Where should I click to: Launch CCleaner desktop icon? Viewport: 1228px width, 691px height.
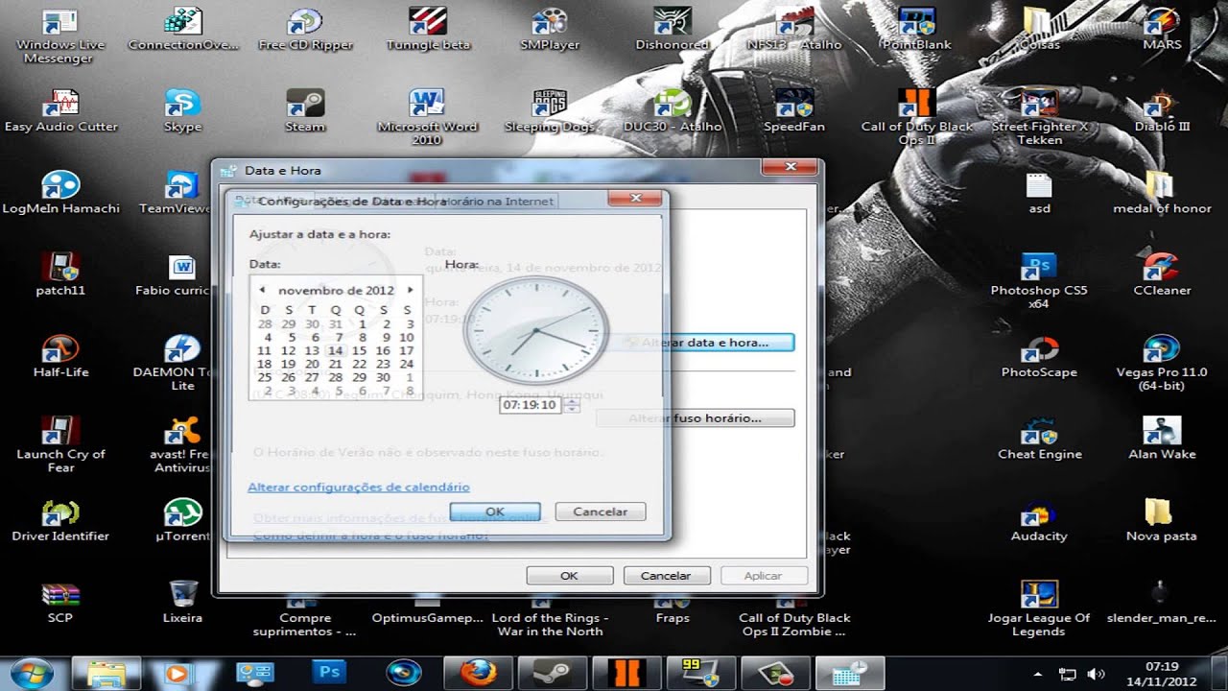(x=1162, y=275)
